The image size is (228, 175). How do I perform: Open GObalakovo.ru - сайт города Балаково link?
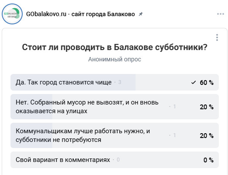pyautogui.click(x=80, y=14)
